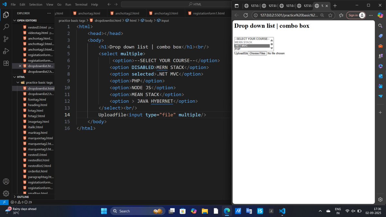Open Edge Settings and more menu
This screenshot has height=217, width=386.
click(x=371, y=15)
